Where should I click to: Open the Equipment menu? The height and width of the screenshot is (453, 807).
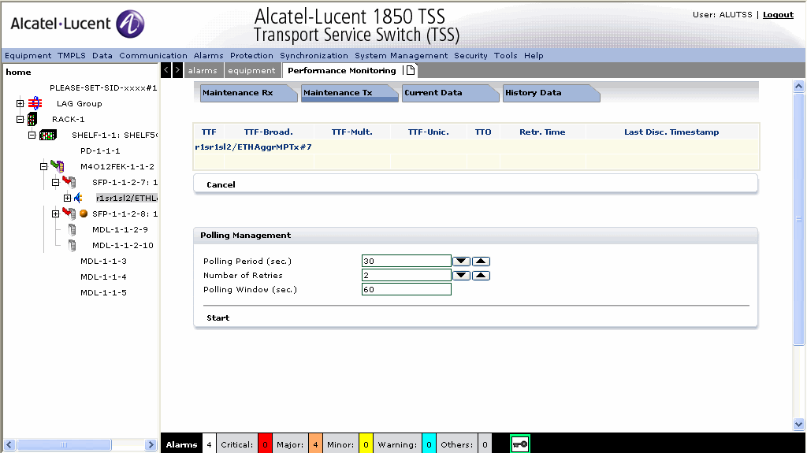(28, 56)
